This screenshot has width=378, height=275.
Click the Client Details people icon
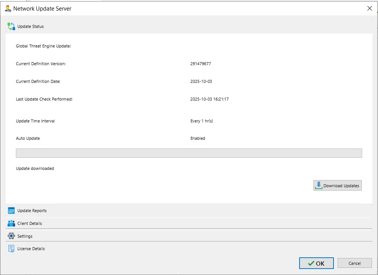11,223
